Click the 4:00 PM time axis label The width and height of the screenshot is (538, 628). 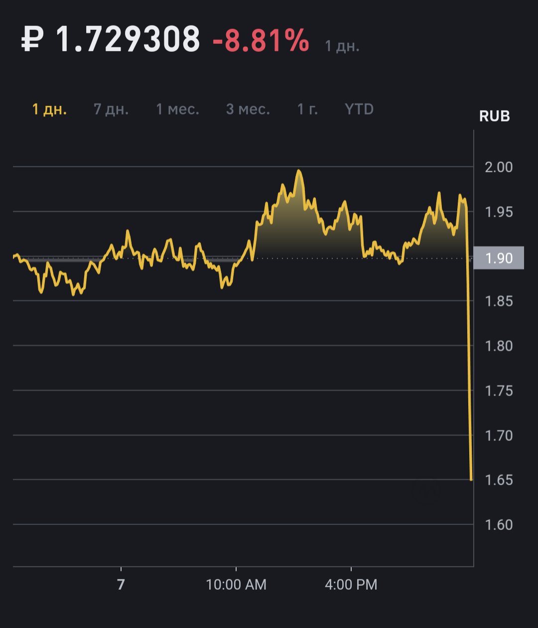pyautogui.click(x=351, y=584)
